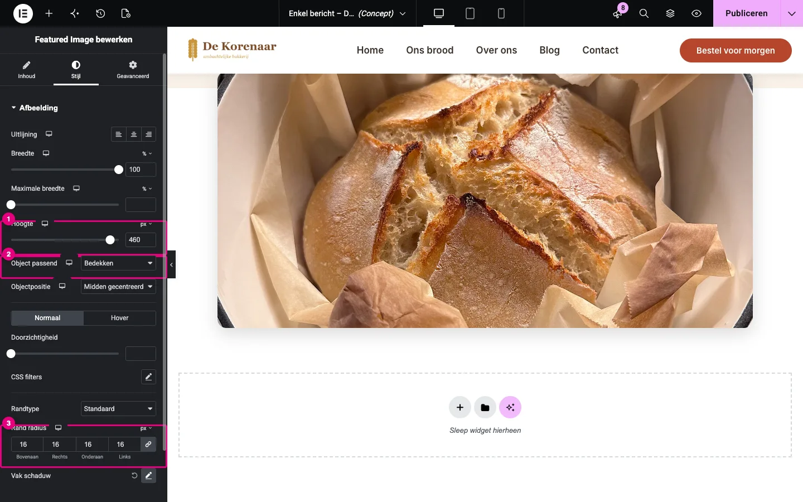Collapse the Afbeelding section
The height and width of the screenshot is (502, 803).
(x=35, y=108)
